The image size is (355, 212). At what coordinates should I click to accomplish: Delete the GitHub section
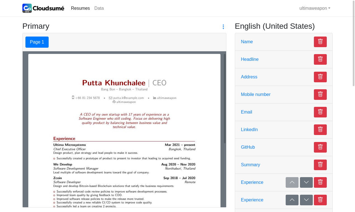(x=320, y=147)
